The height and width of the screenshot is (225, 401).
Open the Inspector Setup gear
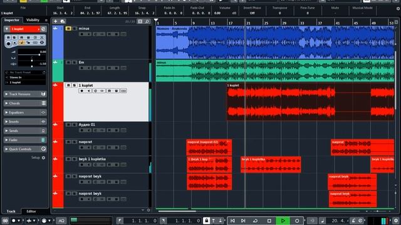43,158
